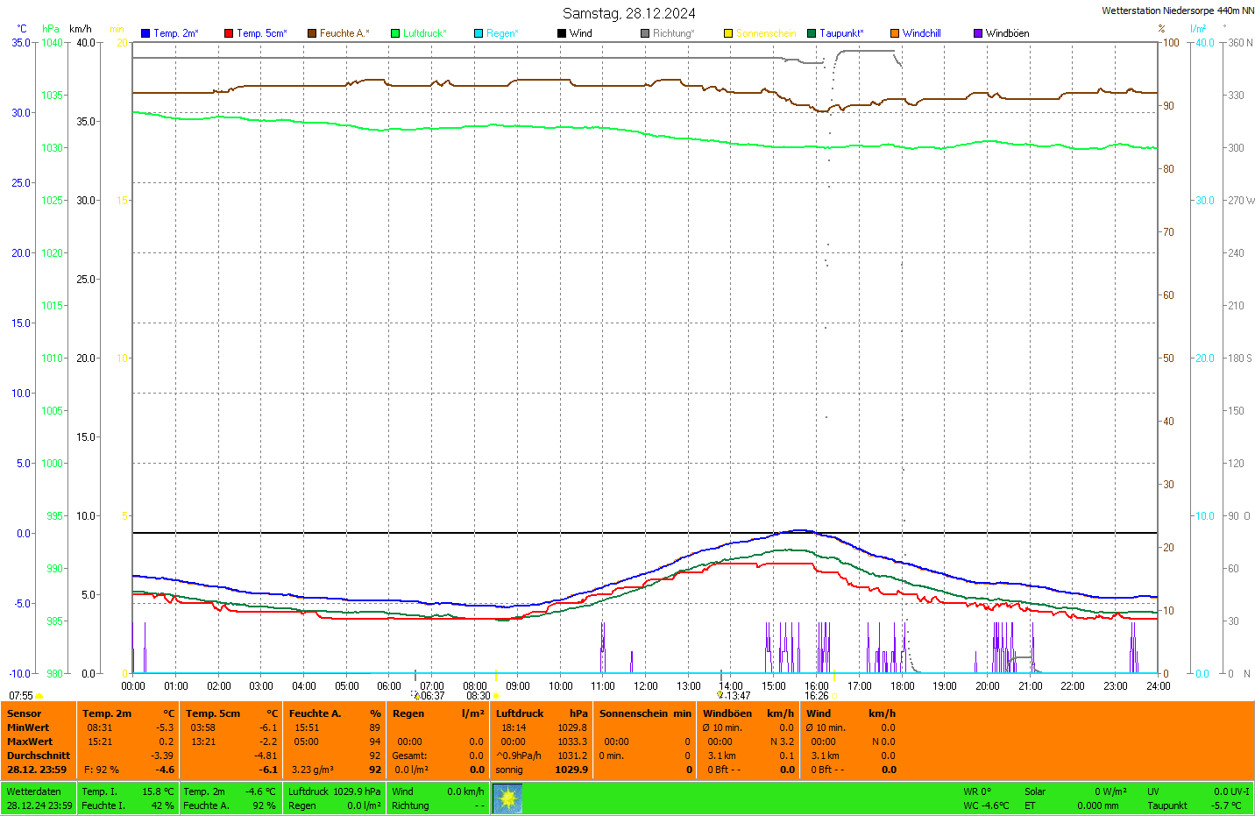
Task: Click the yellow Sonnenschein legend swatch
Action: [728, 33]
